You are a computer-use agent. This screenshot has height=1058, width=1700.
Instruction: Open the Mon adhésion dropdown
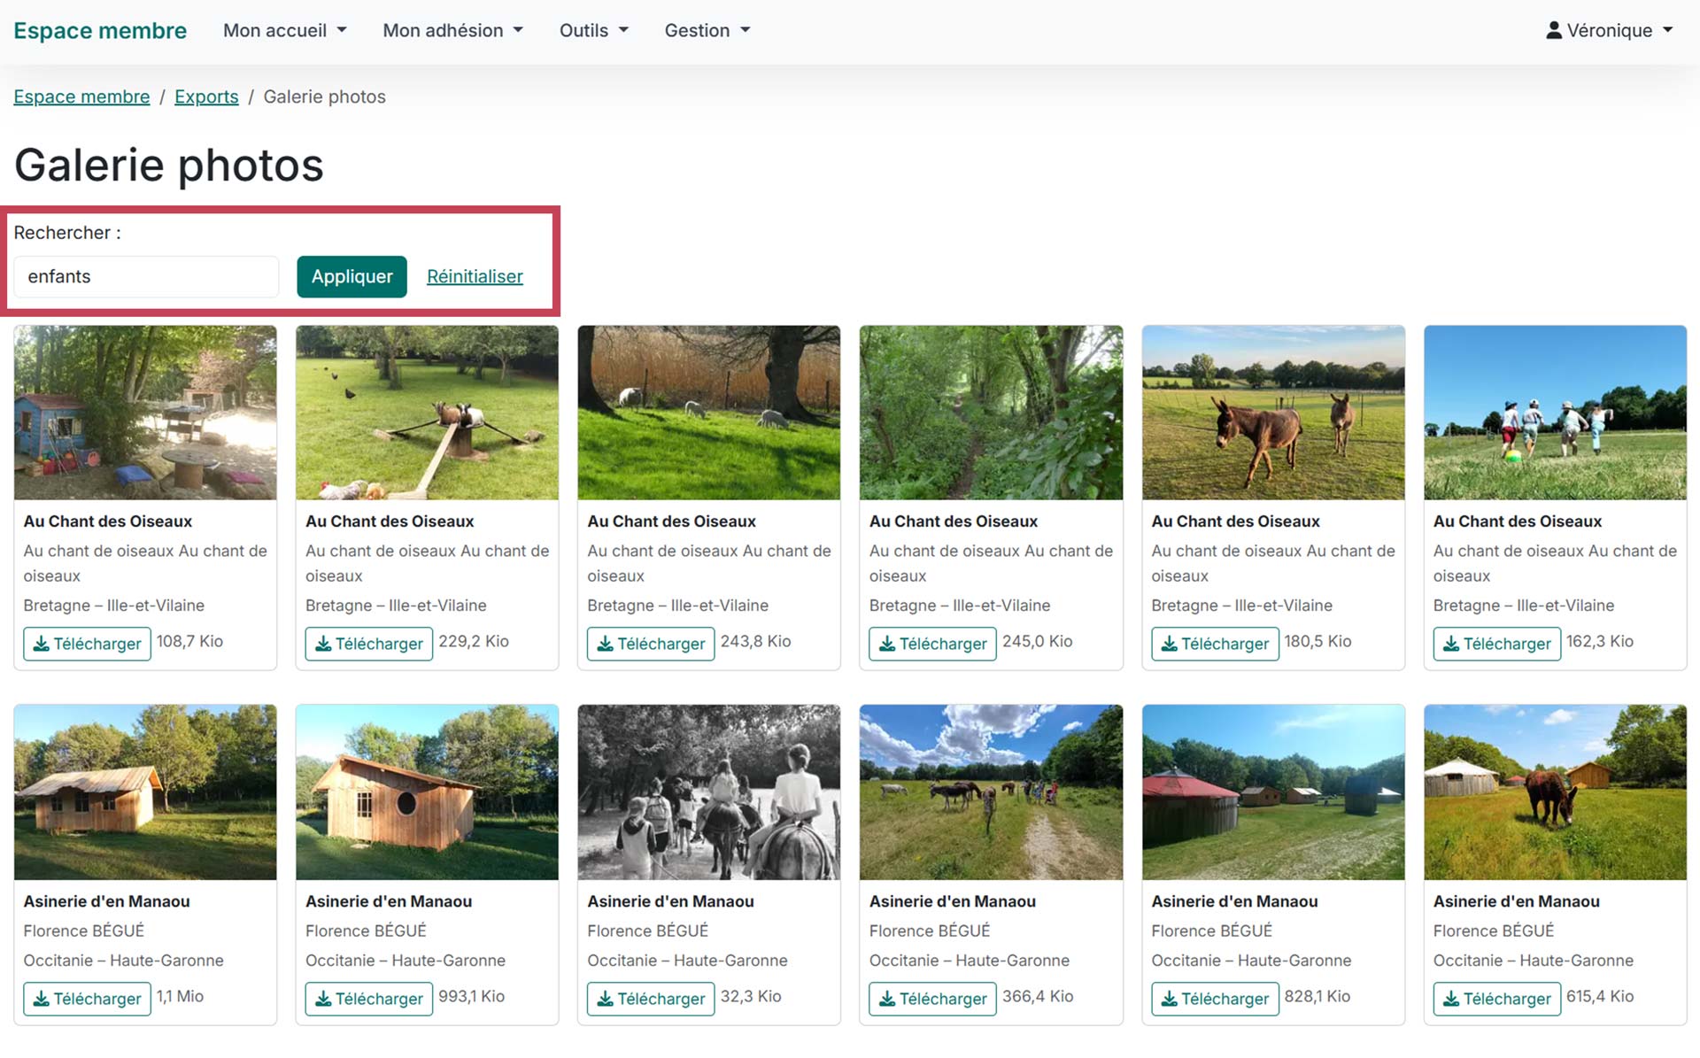(452, 30)
